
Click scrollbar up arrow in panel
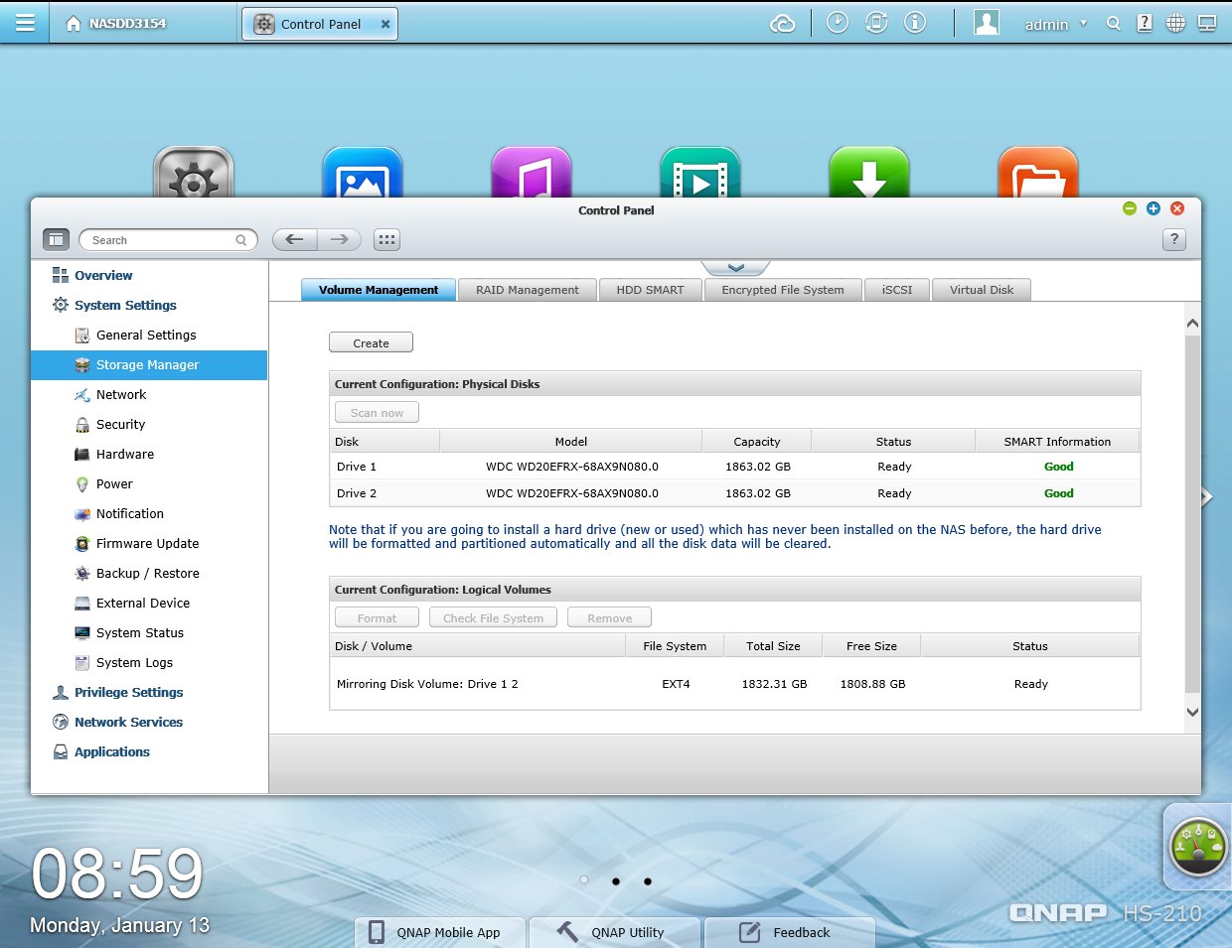[x=1192, y=324]
